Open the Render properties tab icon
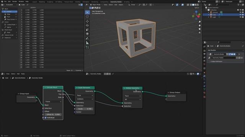The image size is (245, 137). click(204, 51)
